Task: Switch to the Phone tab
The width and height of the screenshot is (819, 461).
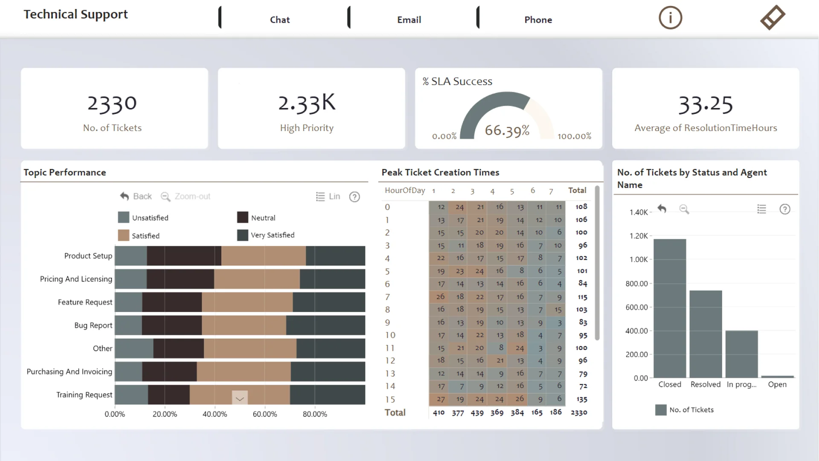Action: (x=538, y=20)
